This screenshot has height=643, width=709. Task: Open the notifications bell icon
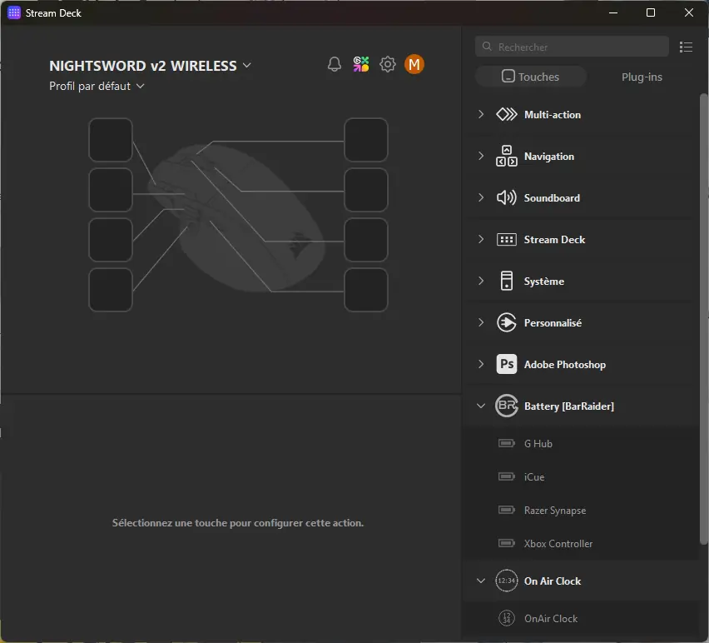335,64
